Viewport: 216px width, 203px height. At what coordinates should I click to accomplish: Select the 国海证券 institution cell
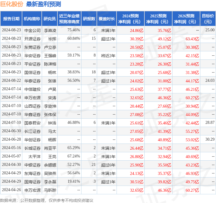pos(32,182)
